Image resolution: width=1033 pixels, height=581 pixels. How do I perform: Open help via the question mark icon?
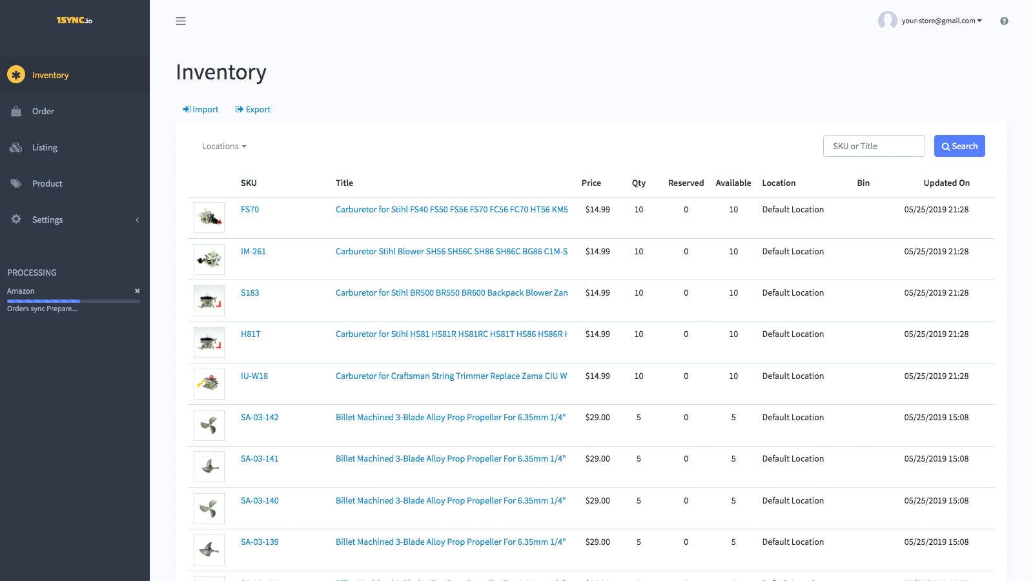click(x=1005, y=21)
